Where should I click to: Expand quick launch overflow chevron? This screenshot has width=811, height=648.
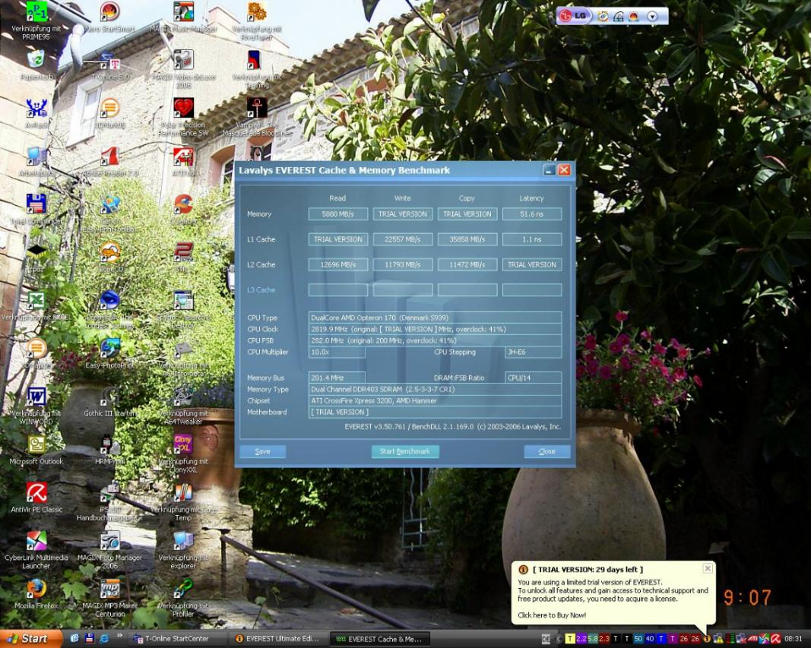[120, 636]
